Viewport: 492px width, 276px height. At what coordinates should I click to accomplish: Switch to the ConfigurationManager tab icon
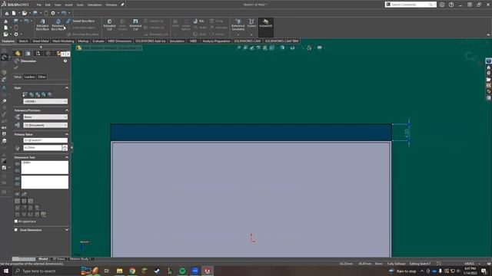(x=38, y=54)
